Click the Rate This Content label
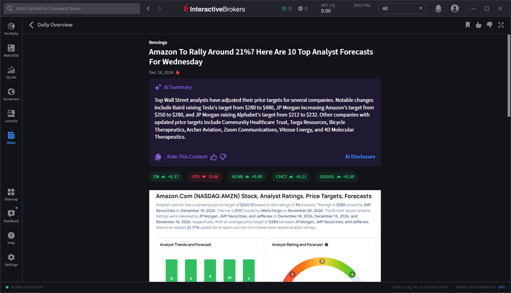The width and height of the screenshot is (511, 293). coord(187,157)
